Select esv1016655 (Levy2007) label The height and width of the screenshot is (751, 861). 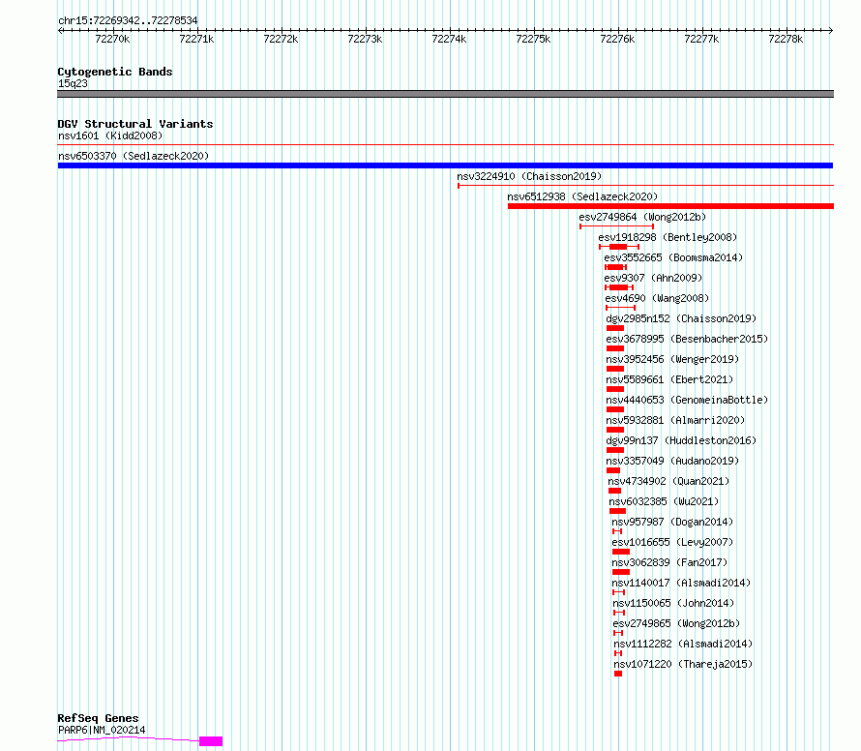(672, 542)
